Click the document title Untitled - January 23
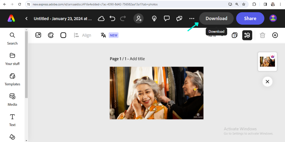 pyautogui.click(x=63, y=18)
